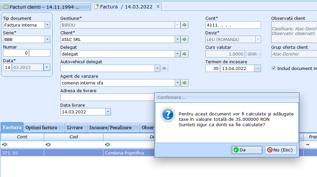Click the BNR exchange rate button

pos(253,54)
